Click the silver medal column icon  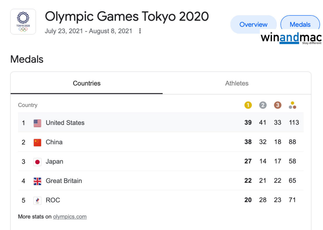(263, 105)
